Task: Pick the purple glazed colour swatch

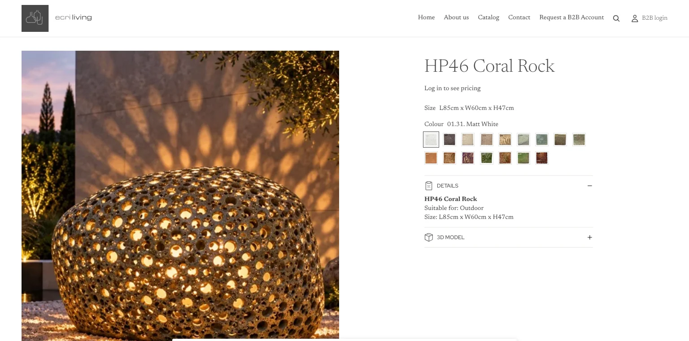Action: pyautogui.click(x=468, y=158)
